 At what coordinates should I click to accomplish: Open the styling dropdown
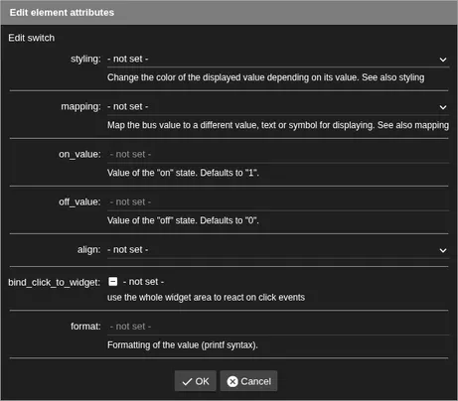[278, 60]
